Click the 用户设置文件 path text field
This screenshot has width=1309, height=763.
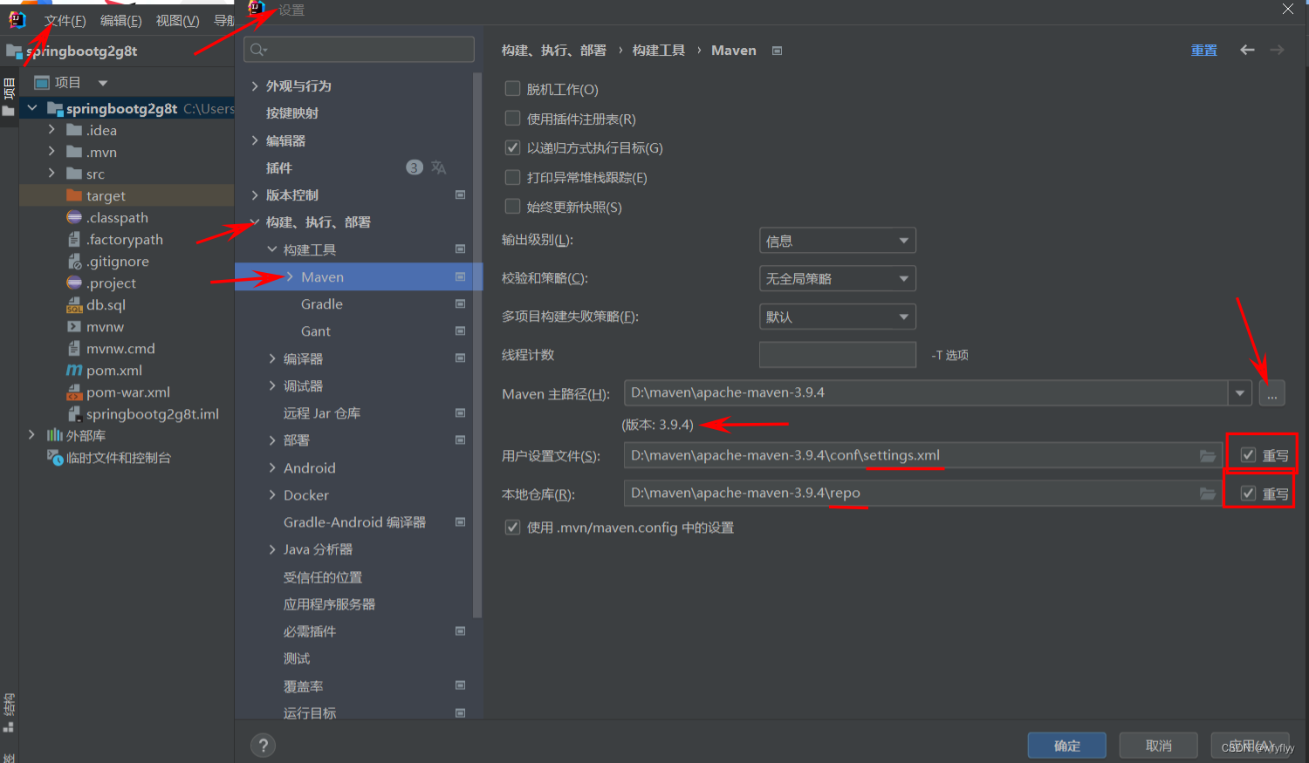922,455
